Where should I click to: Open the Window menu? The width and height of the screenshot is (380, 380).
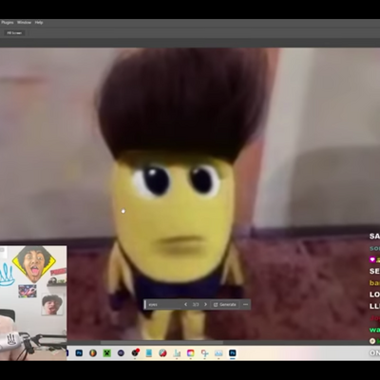click(24, 23)
